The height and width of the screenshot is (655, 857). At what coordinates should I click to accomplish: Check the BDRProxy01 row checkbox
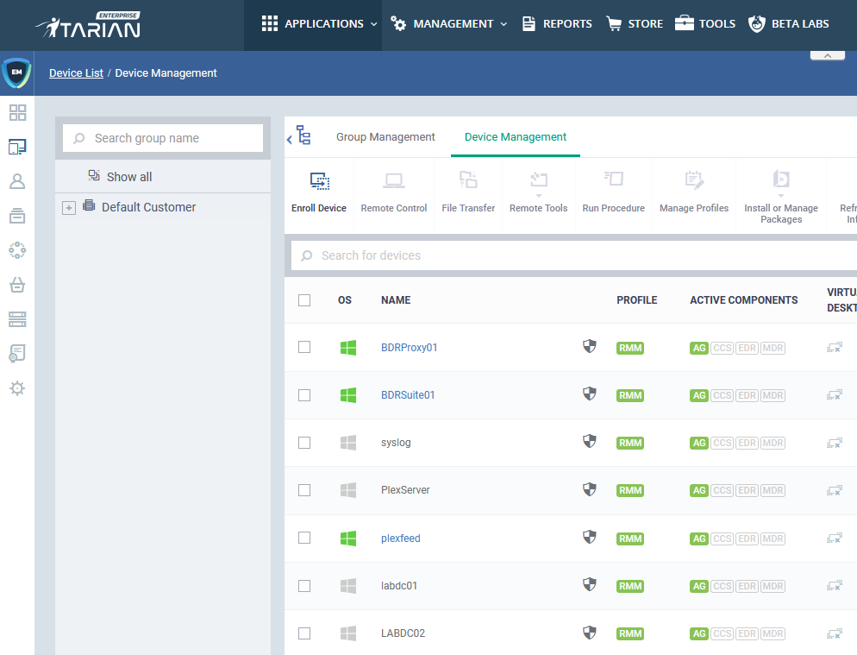[304, 347]
